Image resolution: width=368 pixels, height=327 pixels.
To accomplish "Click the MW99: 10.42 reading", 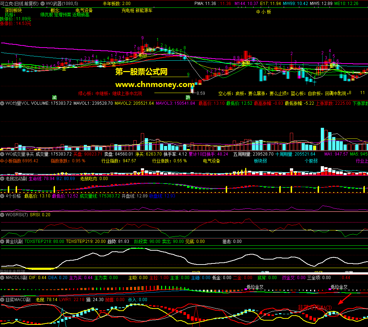I will tap(295, 4).
